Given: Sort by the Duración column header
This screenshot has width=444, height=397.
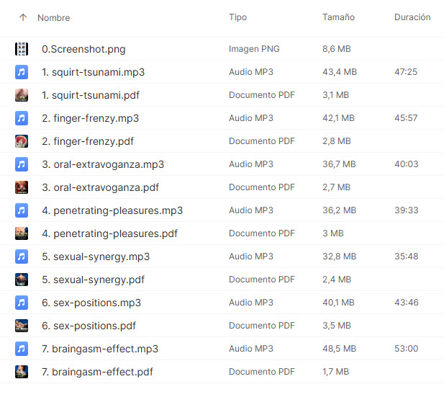Looking at the screenshot, I should (412, 17).
